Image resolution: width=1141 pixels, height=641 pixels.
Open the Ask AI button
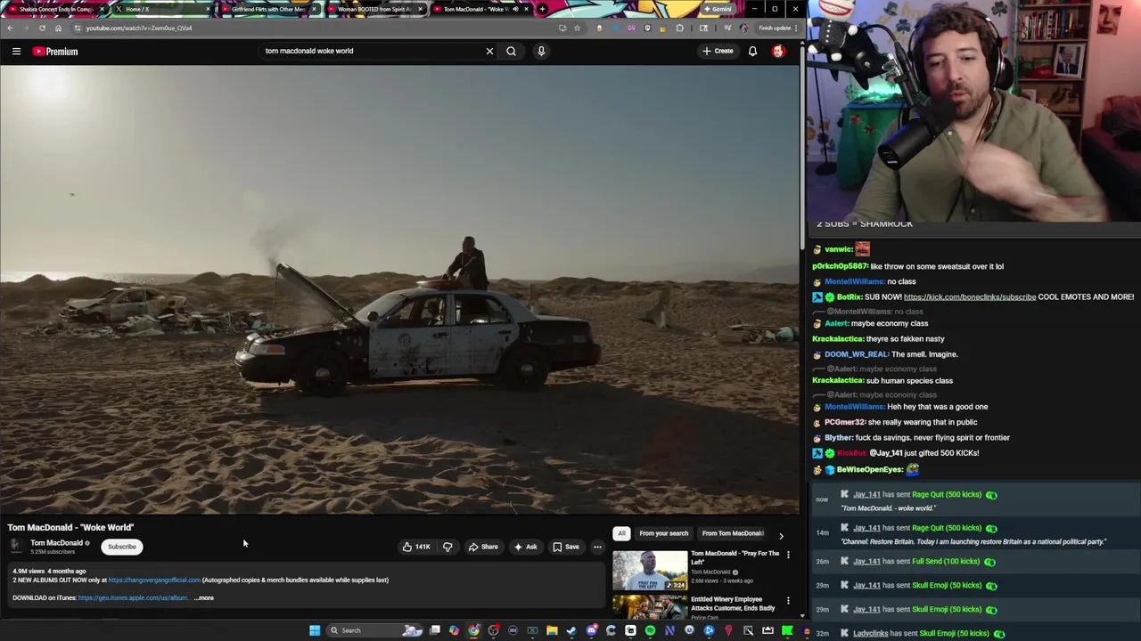click(525, 547)
